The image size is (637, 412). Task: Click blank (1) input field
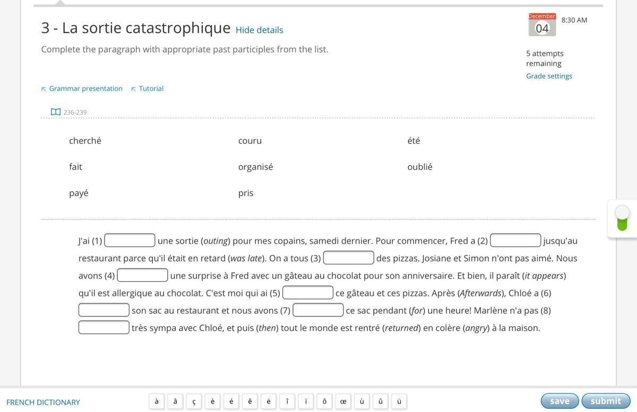130,241
